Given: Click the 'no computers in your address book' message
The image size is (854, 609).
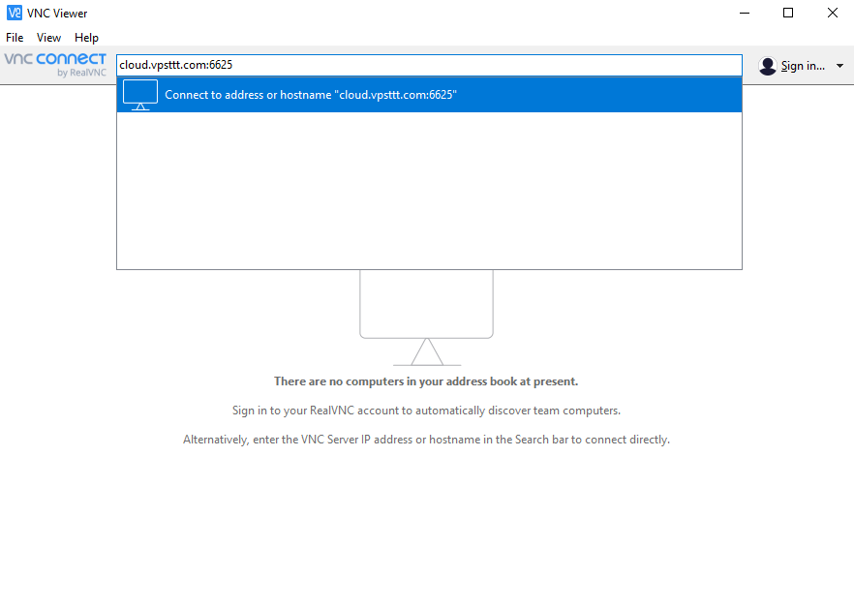Looking at the screenshot, I should (426, 381).
